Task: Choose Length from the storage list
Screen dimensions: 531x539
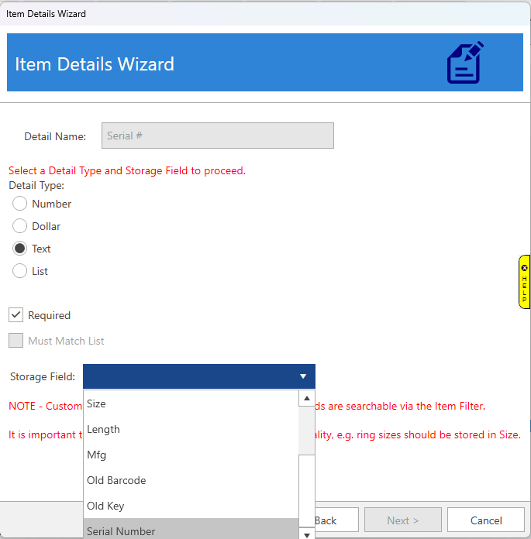Action: [190, 429]
